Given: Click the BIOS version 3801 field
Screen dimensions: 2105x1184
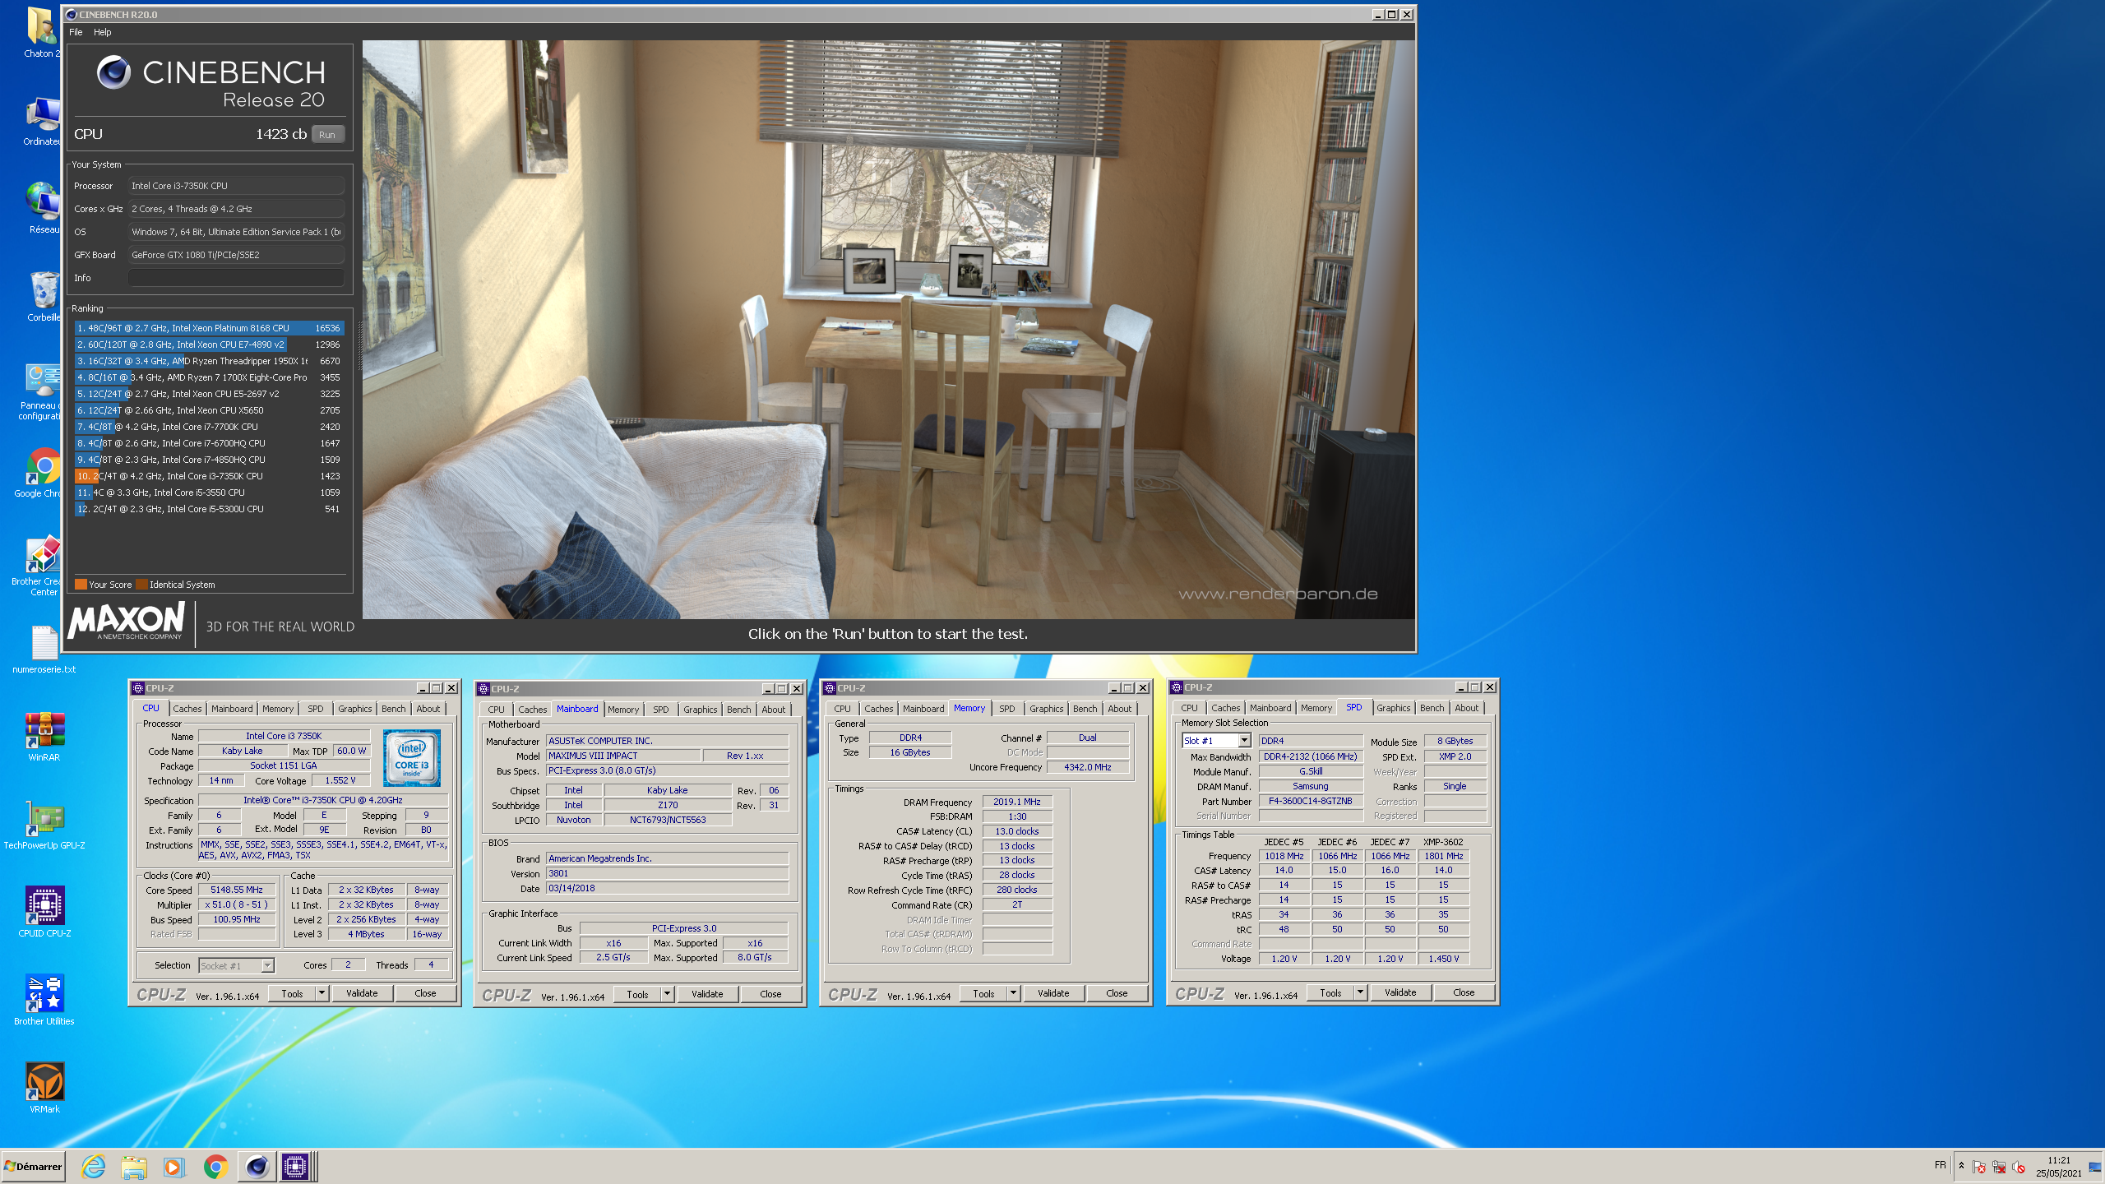Looking at the screenshot, I should 667,873.
